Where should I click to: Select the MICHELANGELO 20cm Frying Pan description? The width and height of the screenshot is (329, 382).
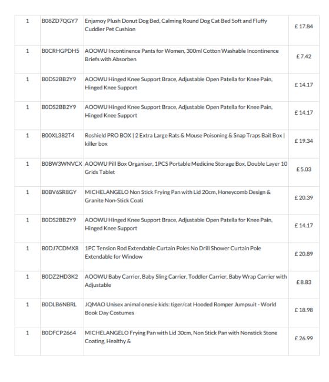178,196
